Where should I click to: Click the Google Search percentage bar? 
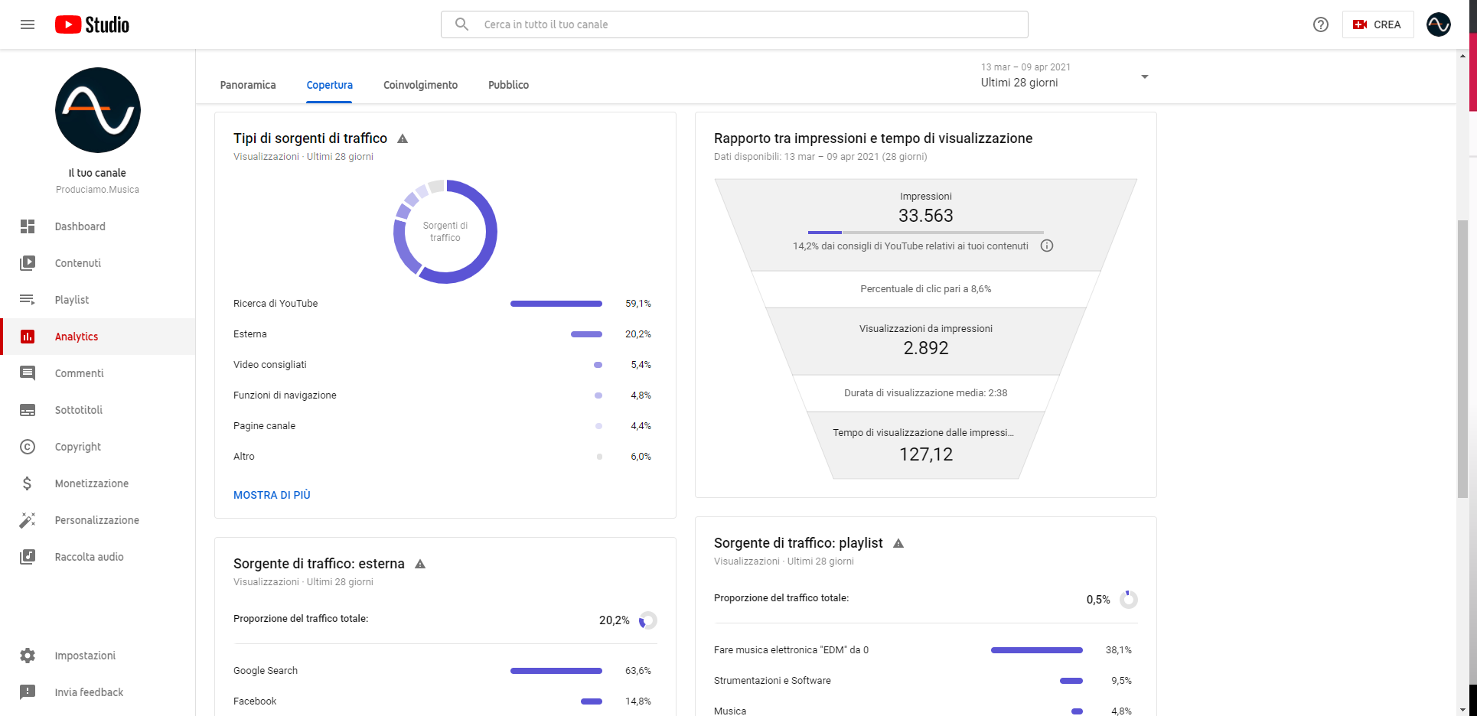[556, 671]
